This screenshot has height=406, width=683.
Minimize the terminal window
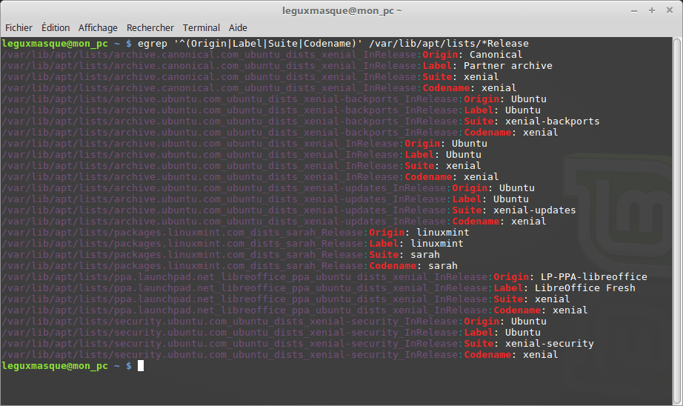click(634, 10)
